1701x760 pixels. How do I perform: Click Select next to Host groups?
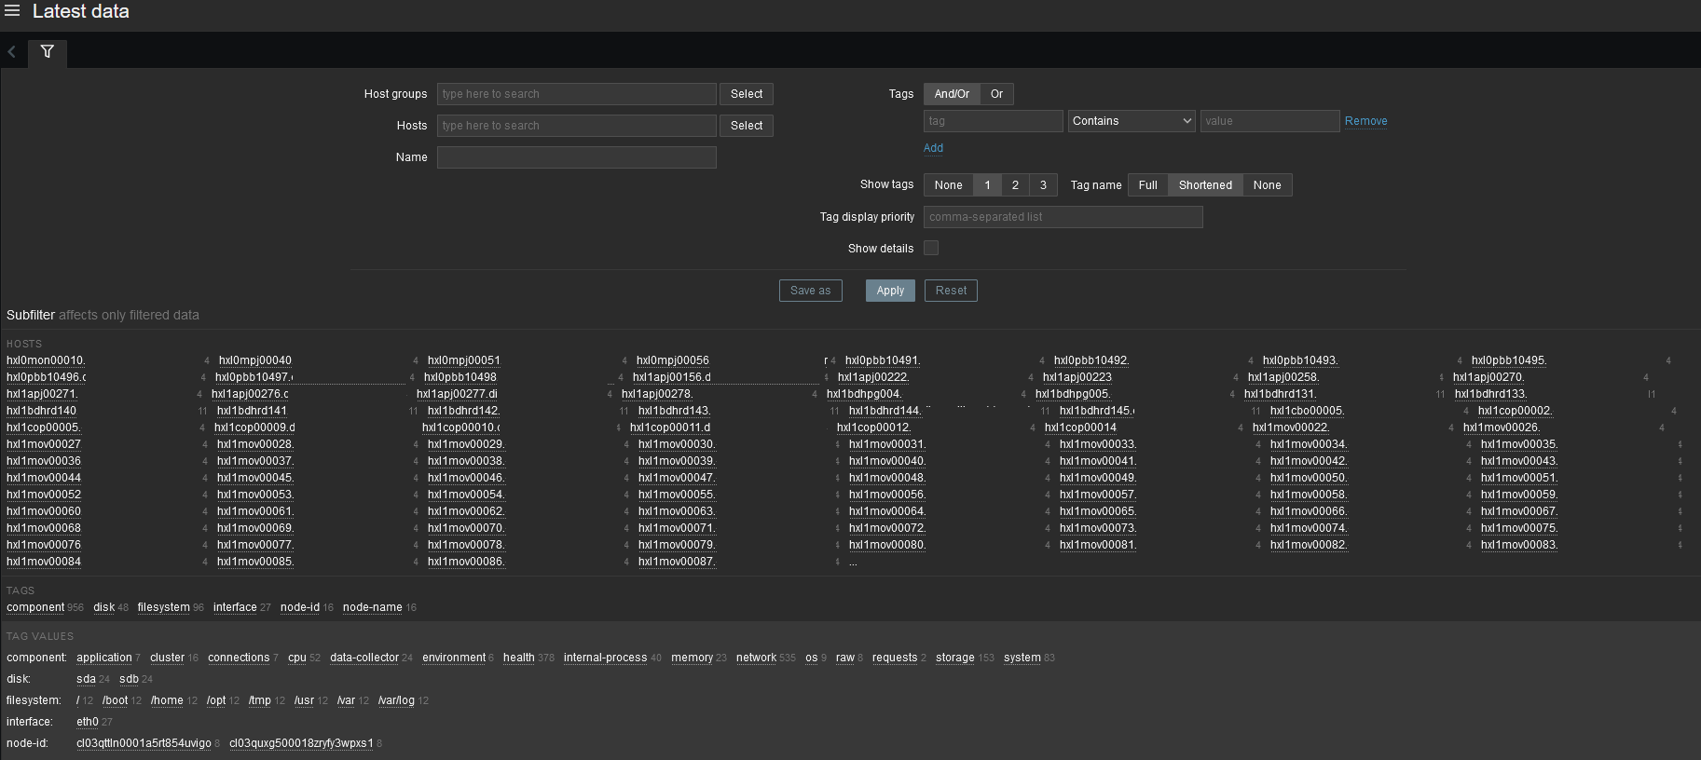(746, 94)
